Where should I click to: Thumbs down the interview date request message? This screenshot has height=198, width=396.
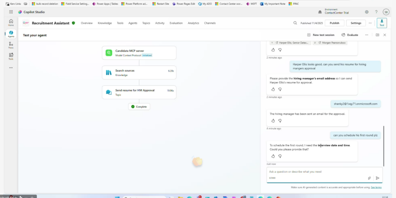(280, 156)
